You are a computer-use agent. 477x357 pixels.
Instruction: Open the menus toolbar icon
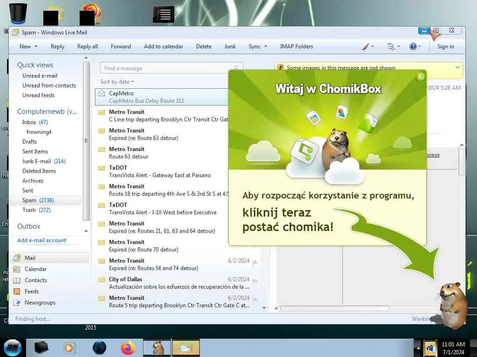[x=391, y=46]
